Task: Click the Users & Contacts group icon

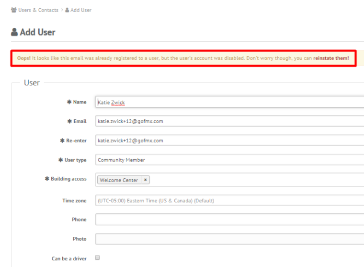Action: tap(14, 10)
